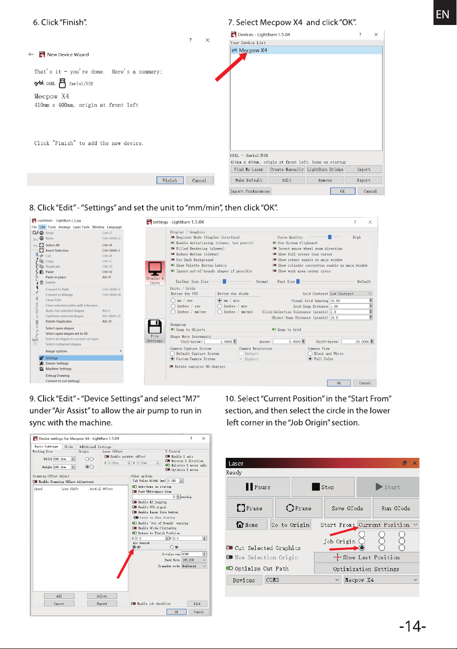
Task: Click the Paste icon in the Edit menu
Action: pyautogui.click(x=42, y=272)
